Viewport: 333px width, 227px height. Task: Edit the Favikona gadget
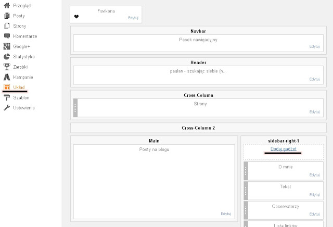click(133, 18)
